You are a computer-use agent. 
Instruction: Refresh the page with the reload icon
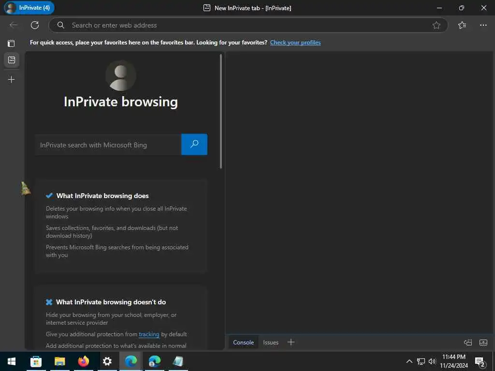click(35, 25)
